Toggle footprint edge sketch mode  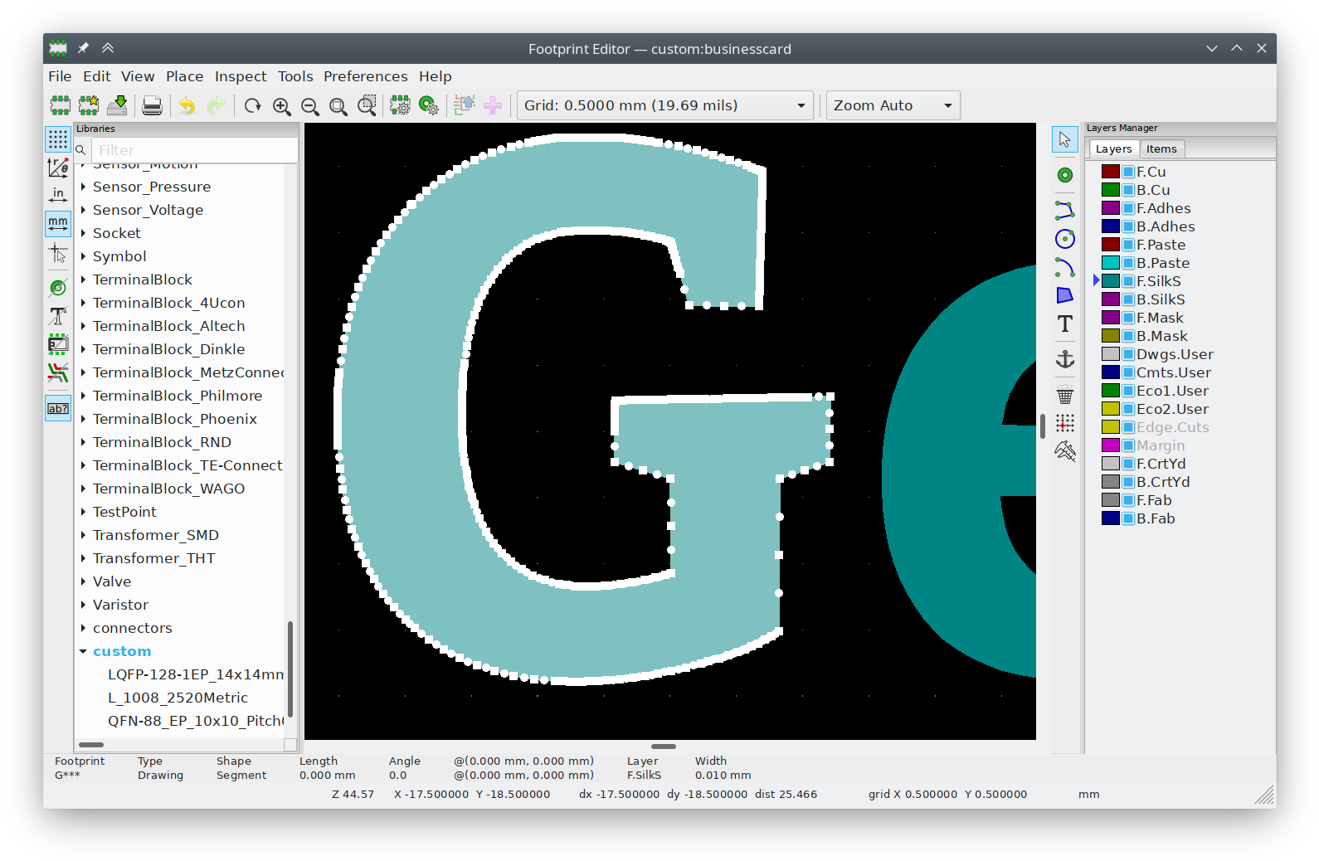click(x=58, y=344)
